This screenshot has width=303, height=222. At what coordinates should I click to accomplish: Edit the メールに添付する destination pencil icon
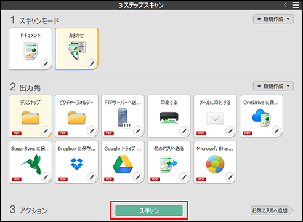pos(230,131)
